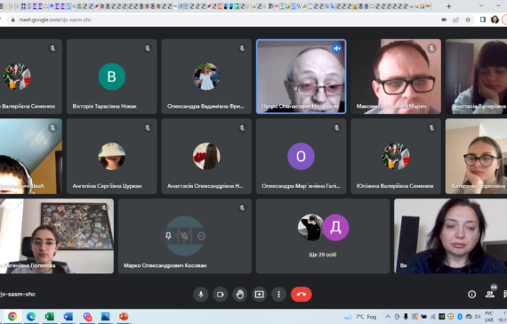
Task: Select Петро Опанасович Нікіфоров's video tile
Action: pyautogui.click(x=301, y=77)
